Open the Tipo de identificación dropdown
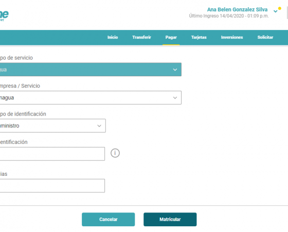Screen dimensions: 288x232 coord(52,126)
